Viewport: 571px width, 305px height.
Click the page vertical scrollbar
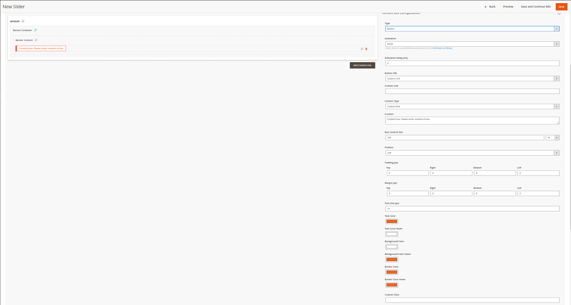click(x=570, y=147)
